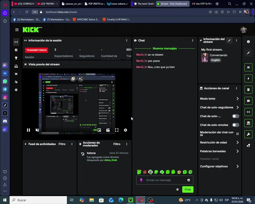255x204 pixels.
Task: Toggle the Chat de solo-emotes switch
Action: point(235,125)
